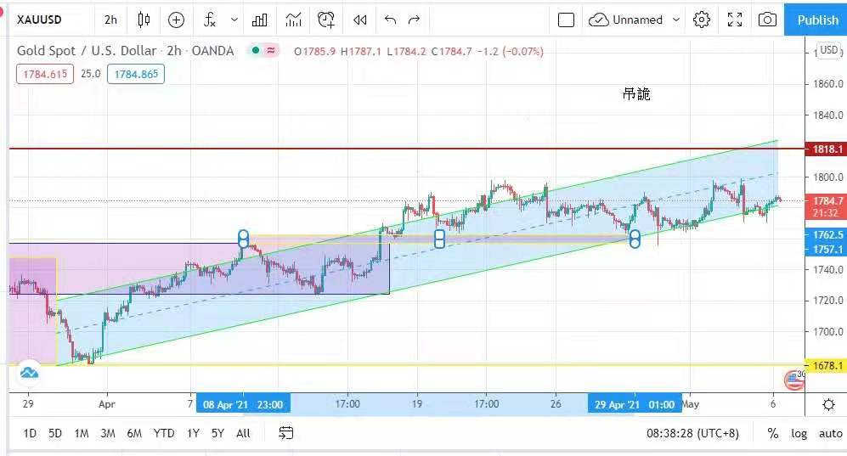Screen dimensions: 847x456
Task: Open the financials bar chart icon
Action: (260, 20)
